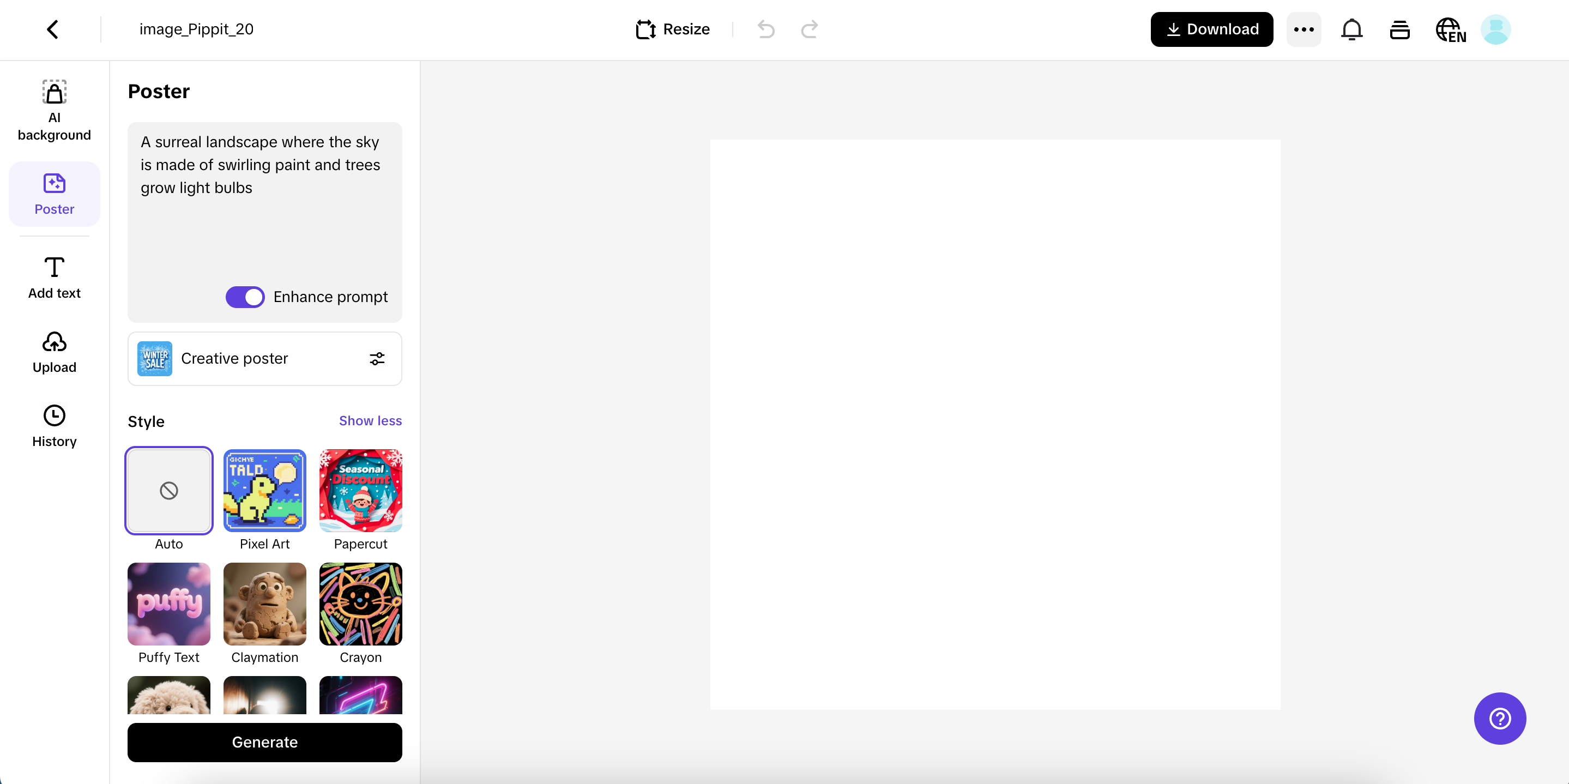
Task: Click the Generate button
Action: [264, 742]
